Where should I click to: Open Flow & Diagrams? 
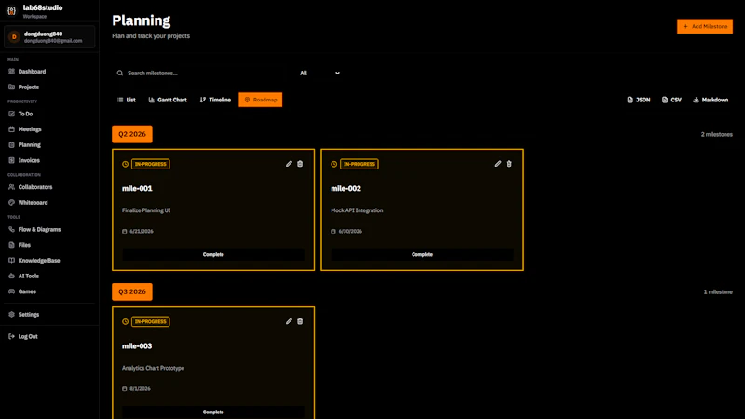click(x=49, y=229)
